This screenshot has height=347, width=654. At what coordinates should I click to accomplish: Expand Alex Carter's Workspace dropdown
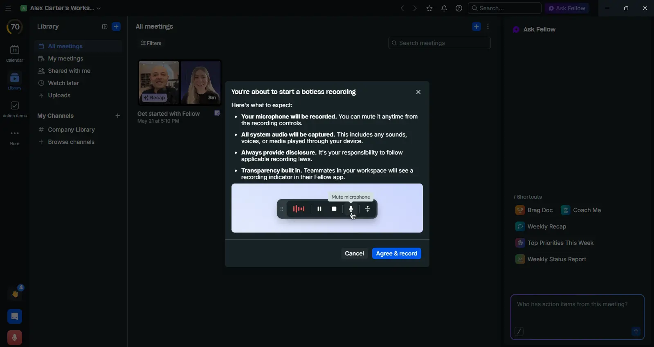tap(61, 8)
